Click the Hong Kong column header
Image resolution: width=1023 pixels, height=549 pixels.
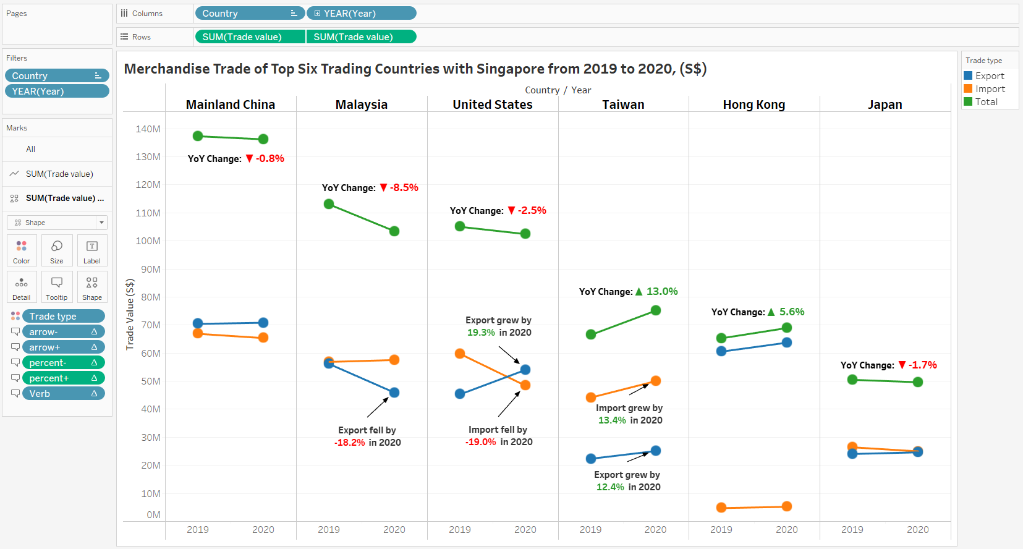coord(754,104)
